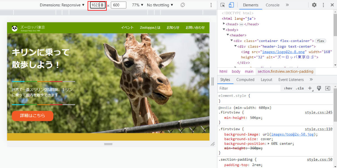This screenshot has height=168, width=337.
Task: Switch to the Console tab
Action: (272, 5)
